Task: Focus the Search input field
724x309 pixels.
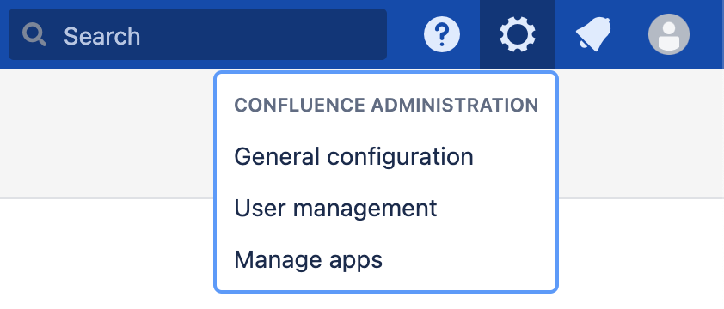Action: tap(198, 34)
